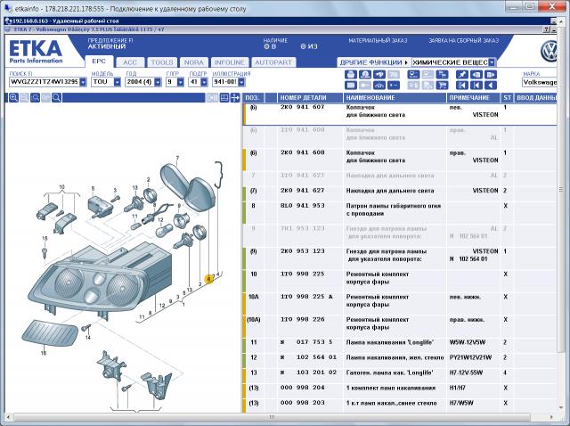Select part number 1T0 998 225 A

coord(306,297)
